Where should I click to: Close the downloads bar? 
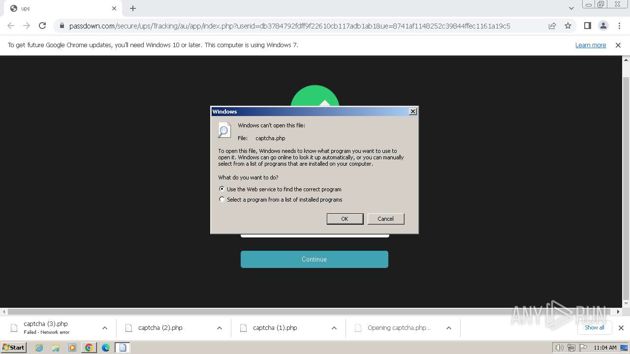tap(621, 328)
